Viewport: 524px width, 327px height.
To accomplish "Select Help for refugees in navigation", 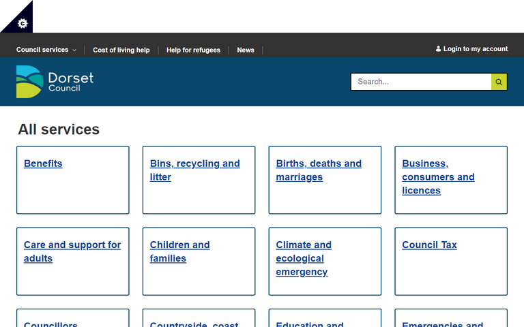I will point(193,50).
